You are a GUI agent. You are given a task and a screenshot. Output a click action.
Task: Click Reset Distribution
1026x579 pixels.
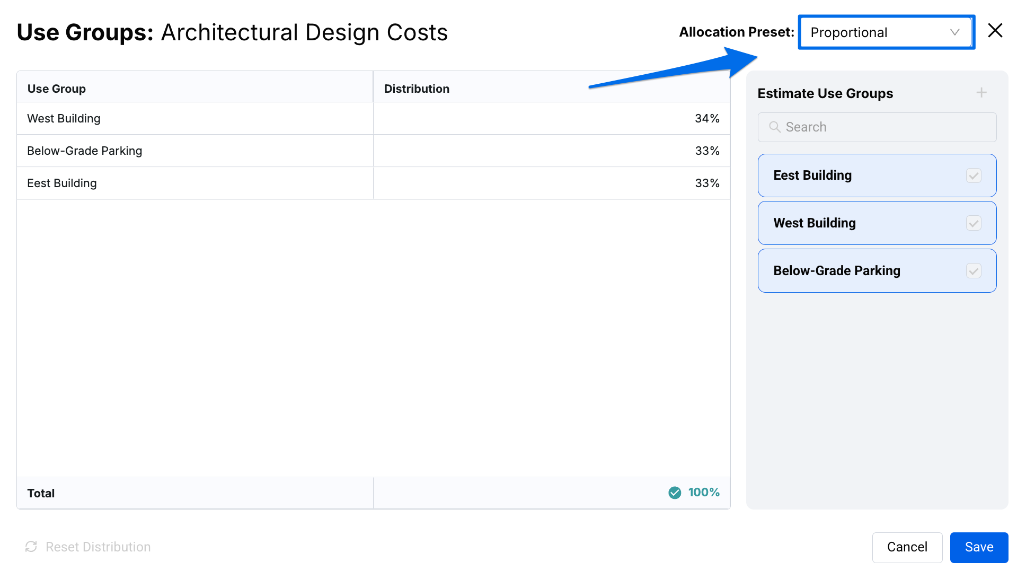pos(88,547)
